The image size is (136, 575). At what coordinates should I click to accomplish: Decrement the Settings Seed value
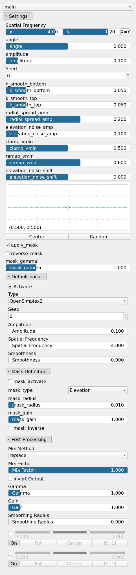point(128,77)
